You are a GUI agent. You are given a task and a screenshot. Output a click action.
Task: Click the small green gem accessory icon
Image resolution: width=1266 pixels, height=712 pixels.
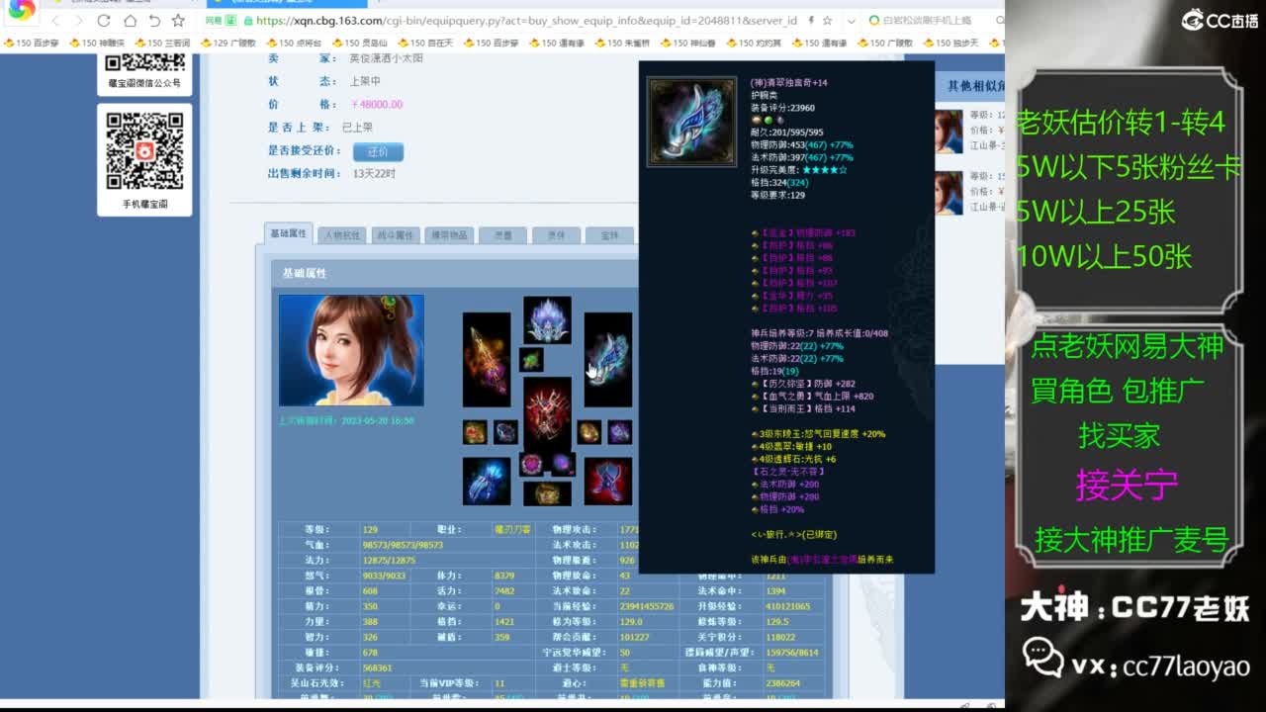click(x=531, y=359)
